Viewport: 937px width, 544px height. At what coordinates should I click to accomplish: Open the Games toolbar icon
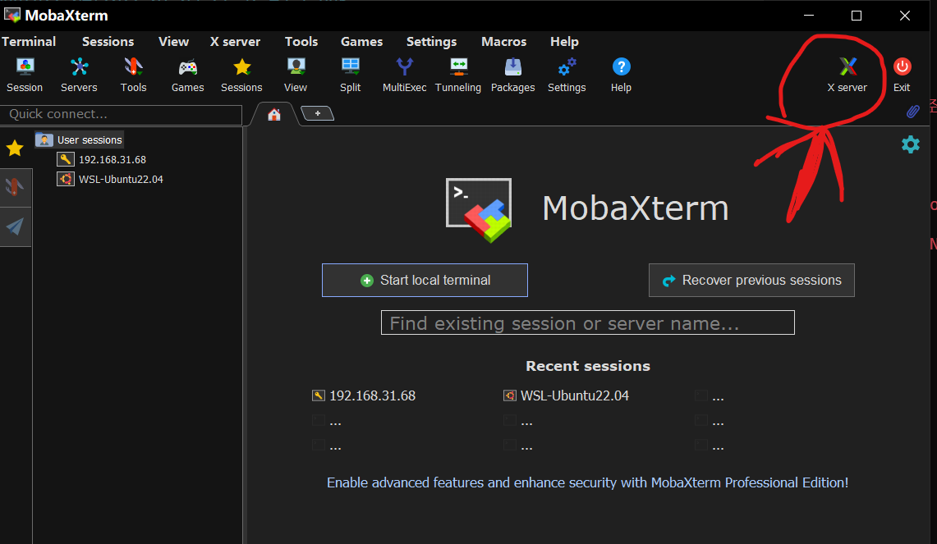(187, 75)
